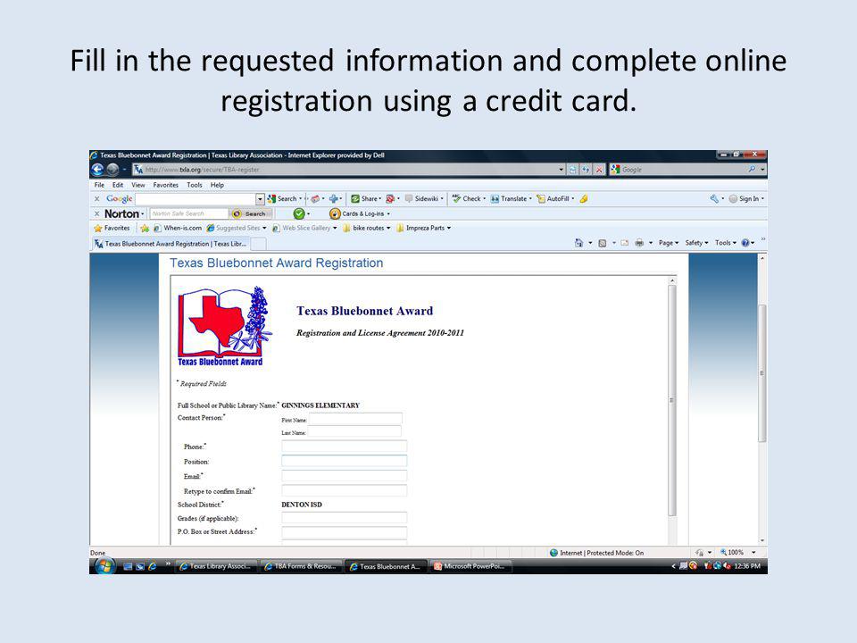Open the Tools command bar dropdown
The width and height of the screenshot is (857, 643).
[725, 243]
